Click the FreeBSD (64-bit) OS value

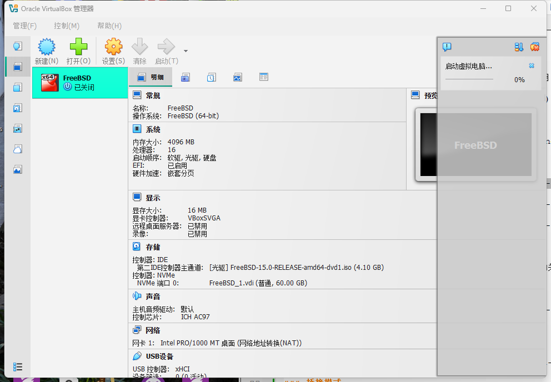(193, 116)
